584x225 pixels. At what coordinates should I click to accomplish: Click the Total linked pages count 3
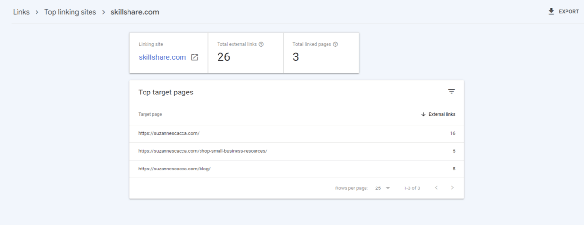click(296, 57)
